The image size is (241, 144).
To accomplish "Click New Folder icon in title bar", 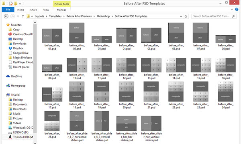I will [16, 3].
